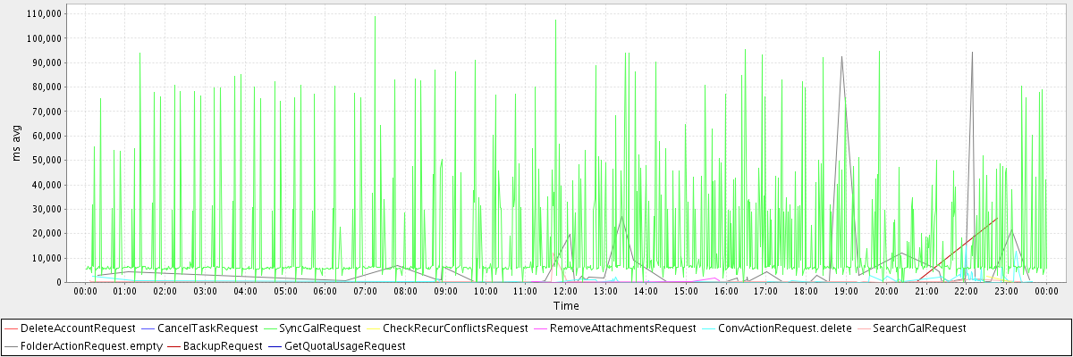Click the 110,000 y-axis value label
Screen dimensions: 1073x357
(x=44, y=14)
